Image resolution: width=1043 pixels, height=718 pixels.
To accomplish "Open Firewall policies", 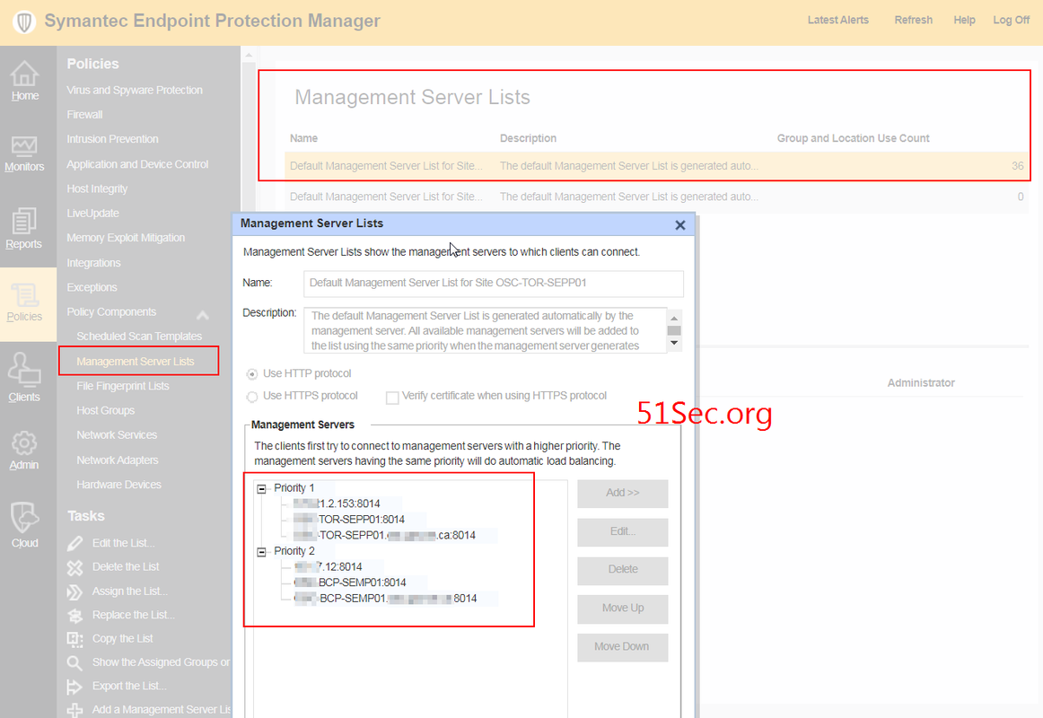I will (84, 114).
